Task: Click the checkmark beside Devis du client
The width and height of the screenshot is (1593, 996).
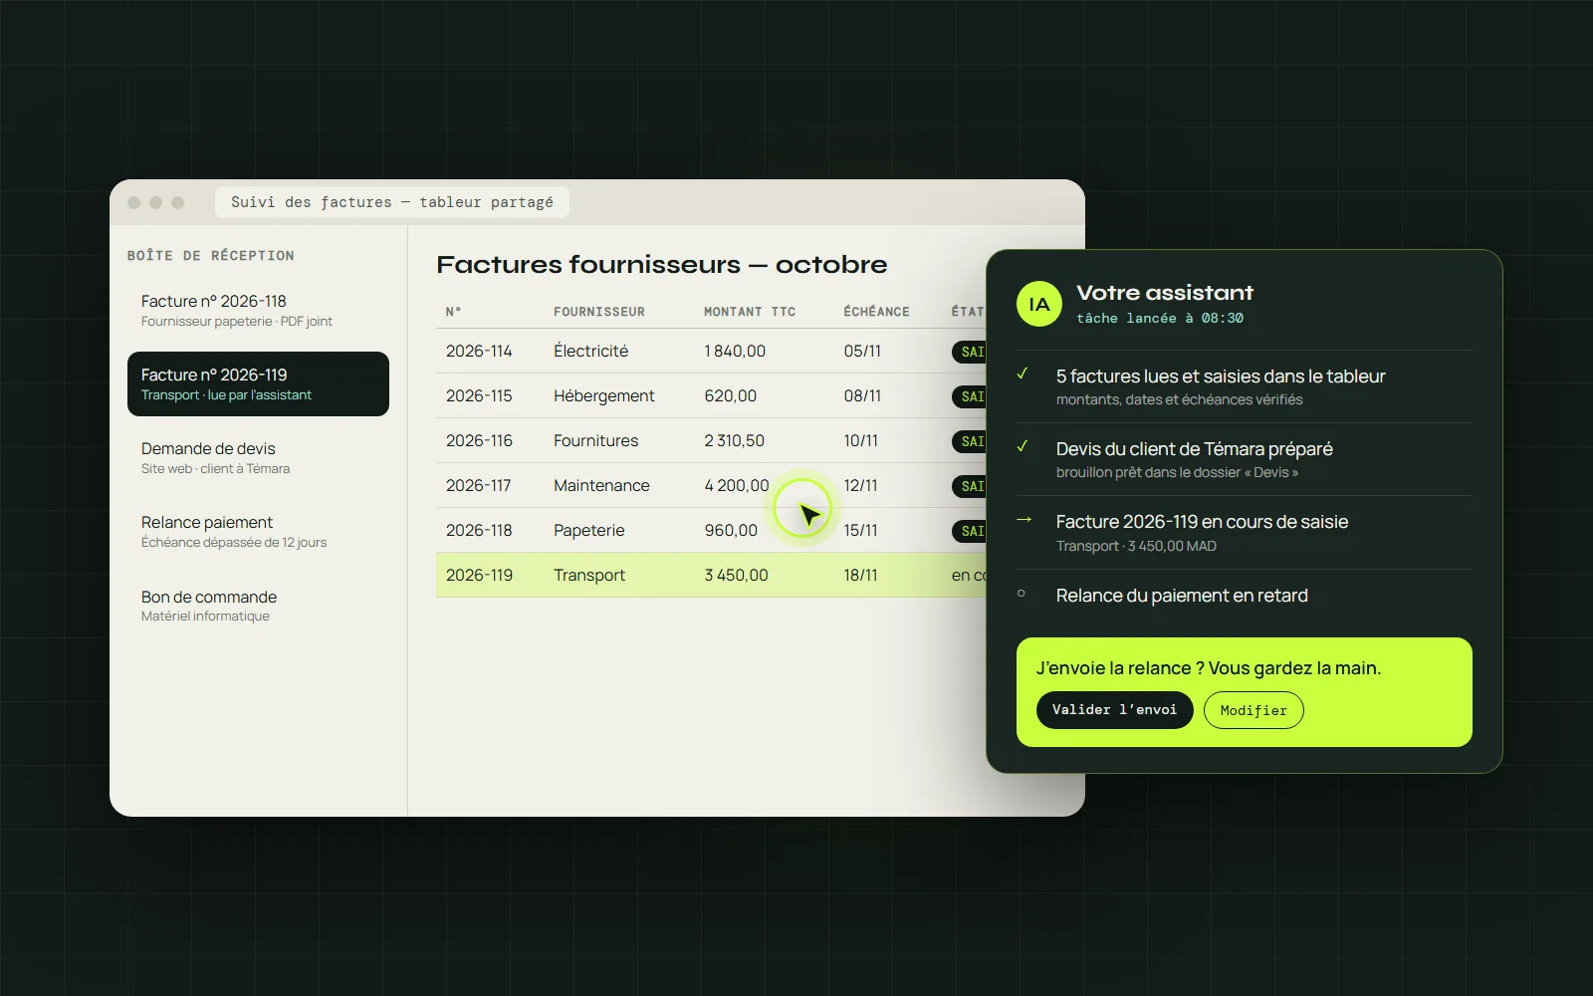Action: pyautogui.click(x=1023, y=446)
